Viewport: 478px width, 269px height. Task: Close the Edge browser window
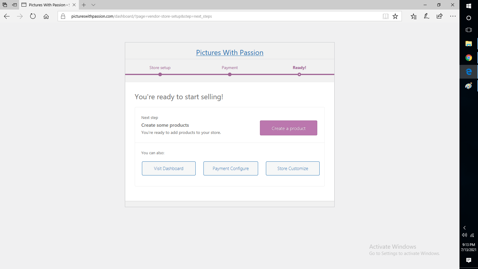(x=453, y=5)
